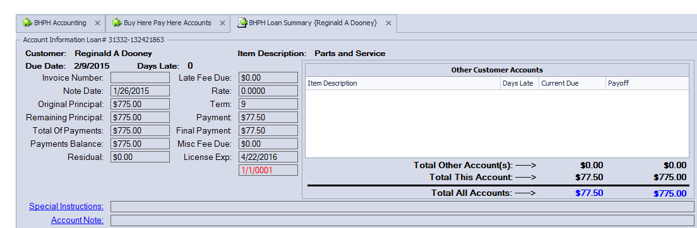Viewport: 697px width, 228px height.
Task: Sort by Days Late column header
Action: [520, 83]
